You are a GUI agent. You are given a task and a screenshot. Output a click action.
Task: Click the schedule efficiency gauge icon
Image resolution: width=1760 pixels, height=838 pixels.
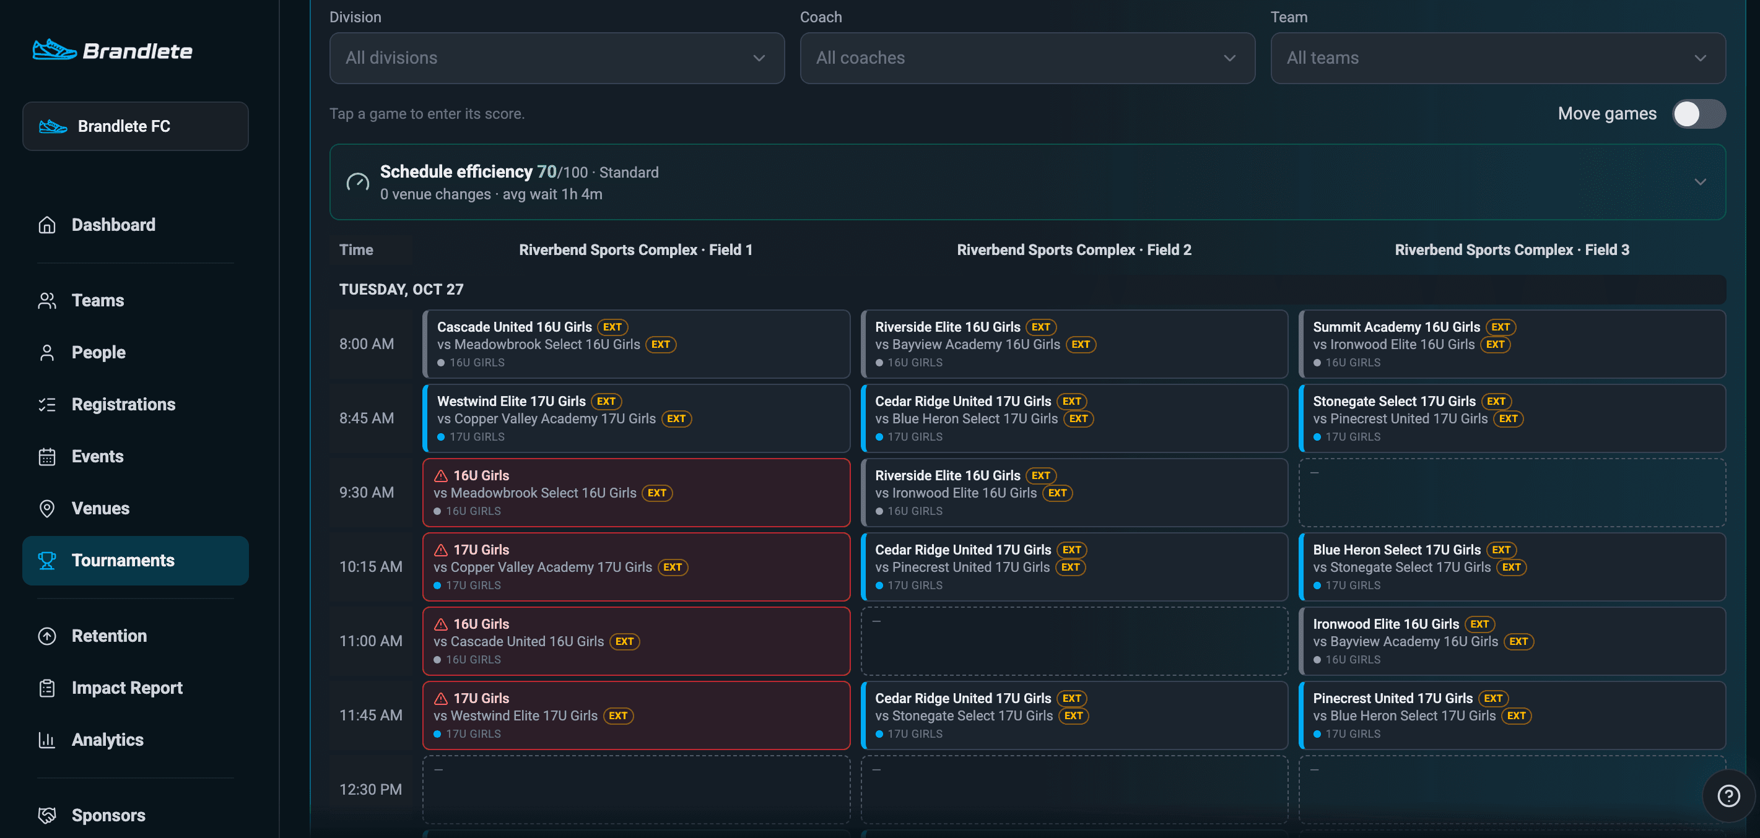[357, 183]
